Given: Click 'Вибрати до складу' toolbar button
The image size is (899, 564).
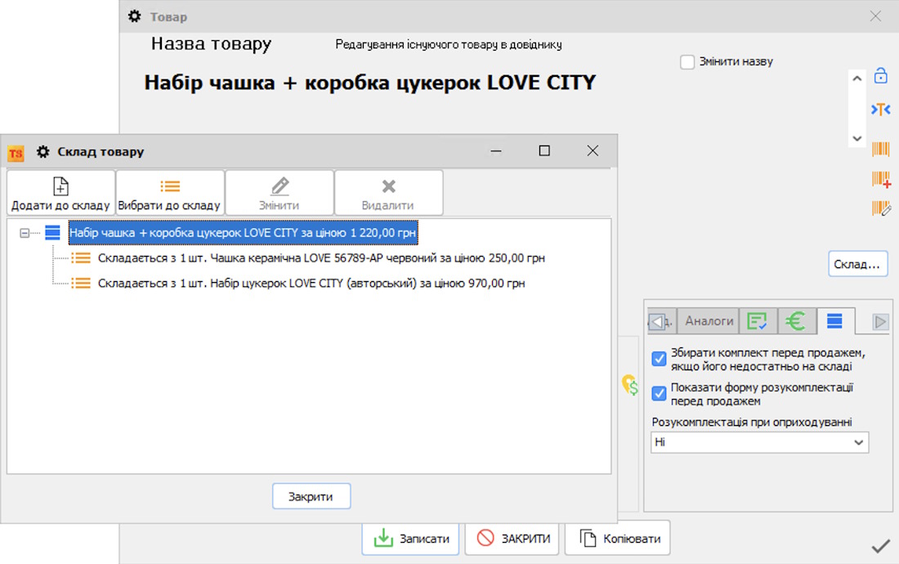Looking at the screenshot, I should pos(170,194).
